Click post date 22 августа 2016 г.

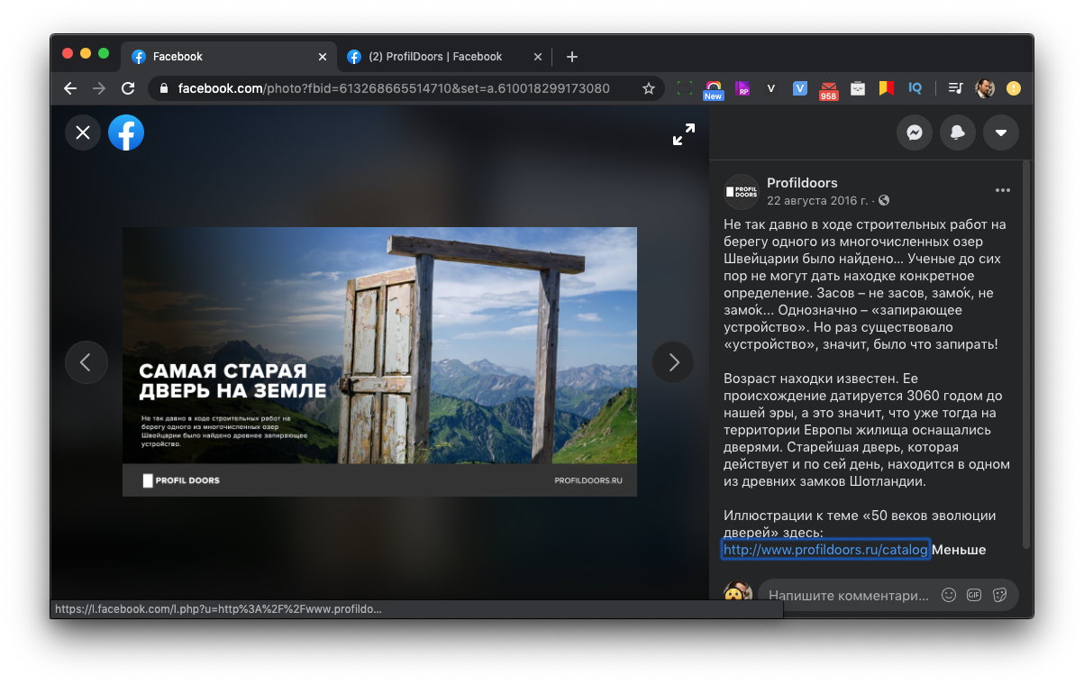tap(817, 200)
